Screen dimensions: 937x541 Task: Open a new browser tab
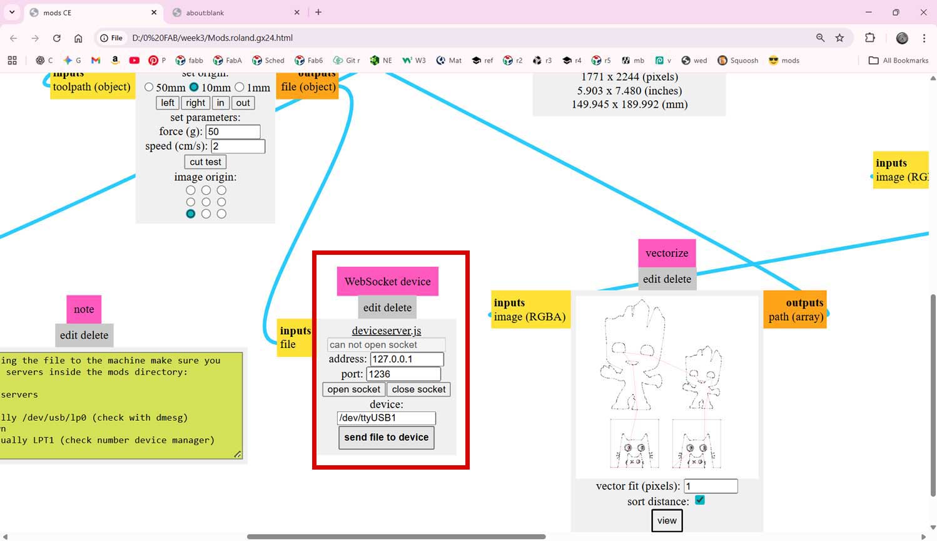(x=318, y=12)
